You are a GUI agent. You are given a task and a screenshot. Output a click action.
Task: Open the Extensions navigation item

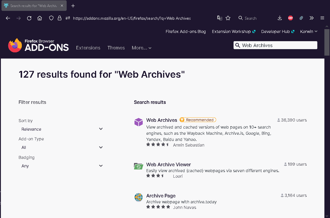pyautogui.click(x=88, y=48)
